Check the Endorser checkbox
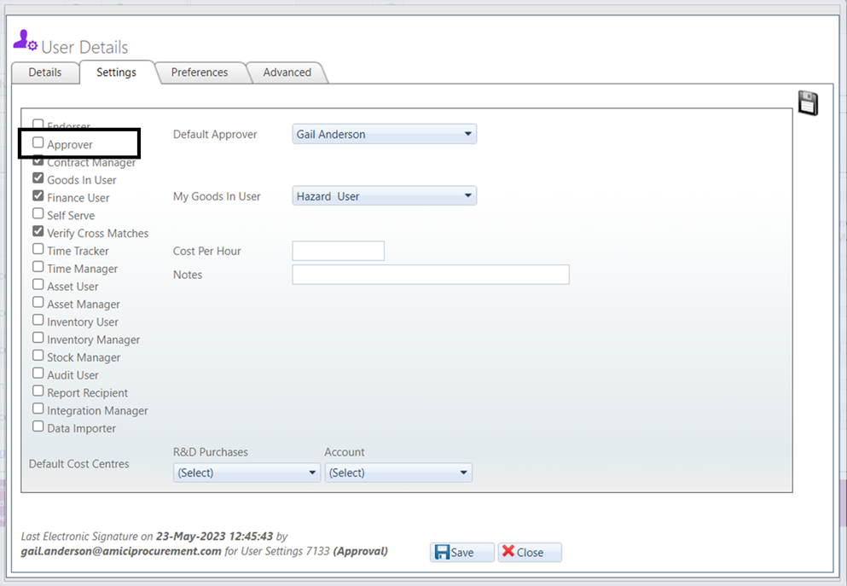The image size is (847, 586). [x=38, y=125]
